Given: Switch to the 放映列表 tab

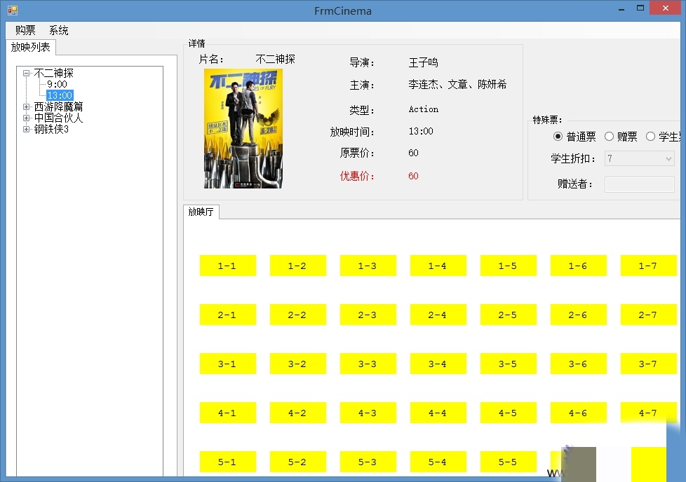Looking at the screenshot, I should click(x=31, y=47).
